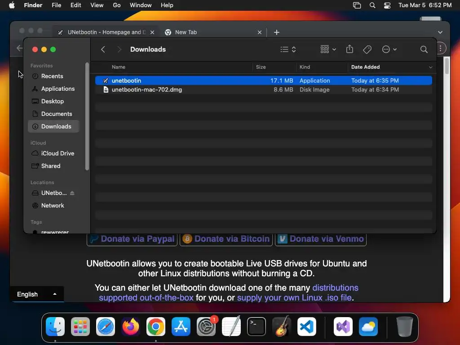Launch Firefox from the Dock
This screenshot has height=345, width=460.
tap(131, 327)
